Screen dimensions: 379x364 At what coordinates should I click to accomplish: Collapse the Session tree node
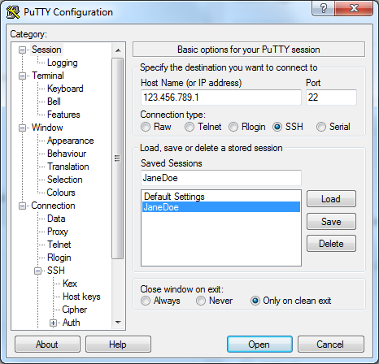pyautogui.click(x=22, y=50)
